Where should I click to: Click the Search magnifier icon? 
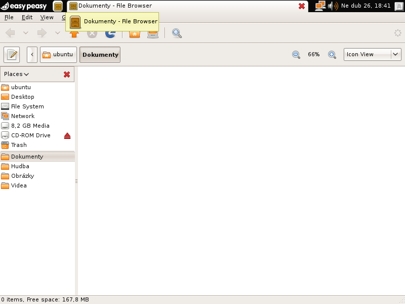177,33
